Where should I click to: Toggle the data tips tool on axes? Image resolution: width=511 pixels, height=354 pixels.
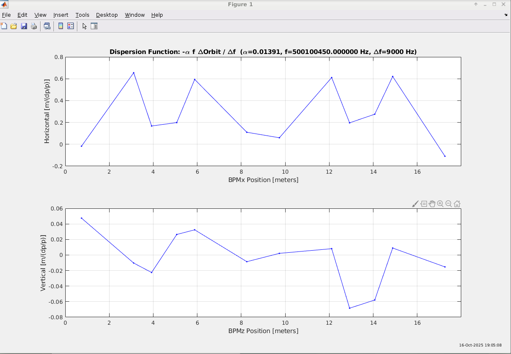(424, 204)
